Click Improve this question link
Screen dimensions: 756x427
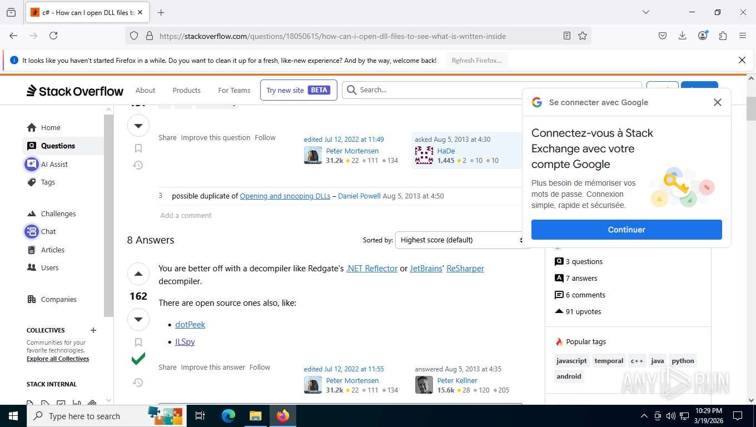tap(216, 137)
